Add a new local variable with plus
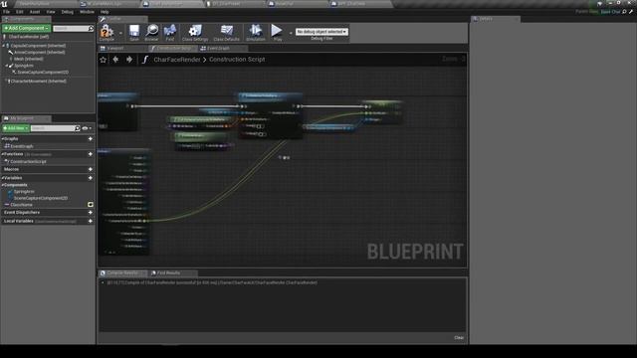Viewport: 637px width, 358px height. pyautogui.click(x=91, y=221)
